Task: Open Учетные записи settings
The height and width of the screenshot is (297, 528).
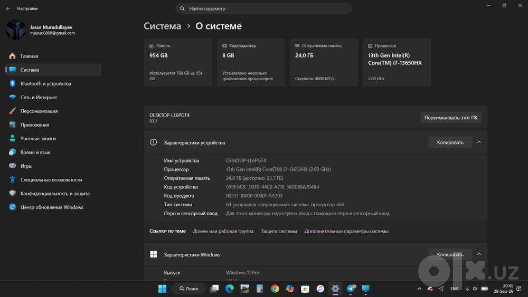Action: (x=53, y=139)
